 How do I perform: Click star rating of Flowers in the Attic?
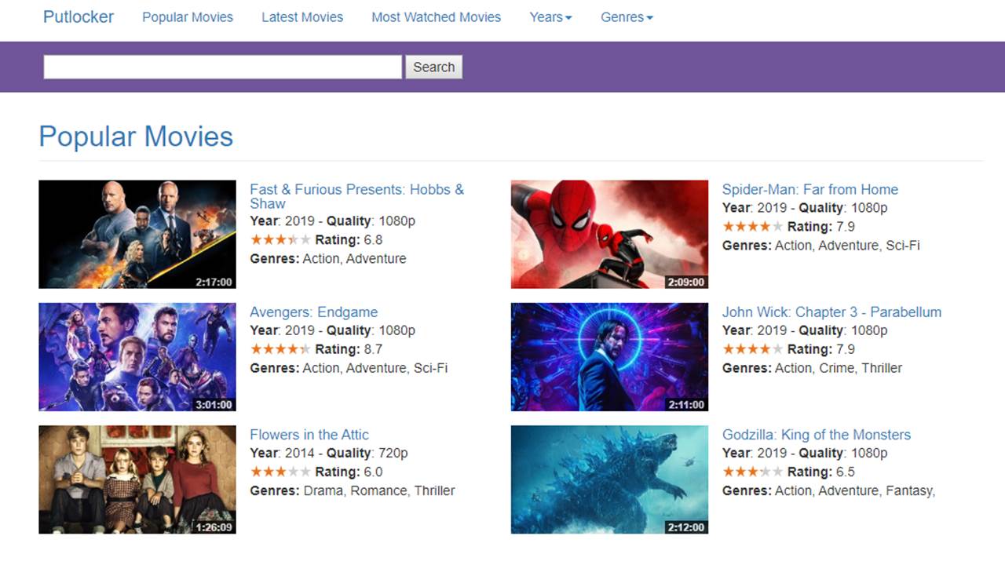click(x=280, y=471)
